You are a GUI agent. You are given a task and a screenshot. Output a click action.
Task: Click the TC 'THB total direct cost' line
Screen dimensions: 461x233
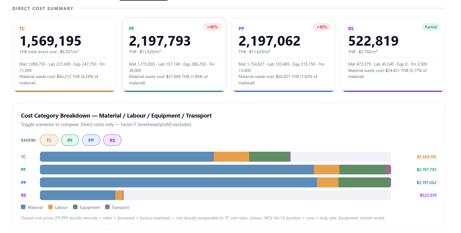point(49,52)
